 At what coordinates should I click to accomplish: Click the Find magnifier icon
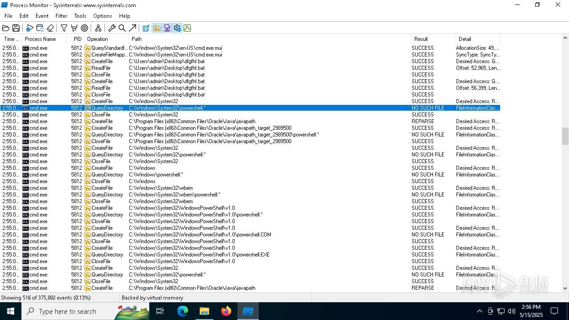(122, 28)
